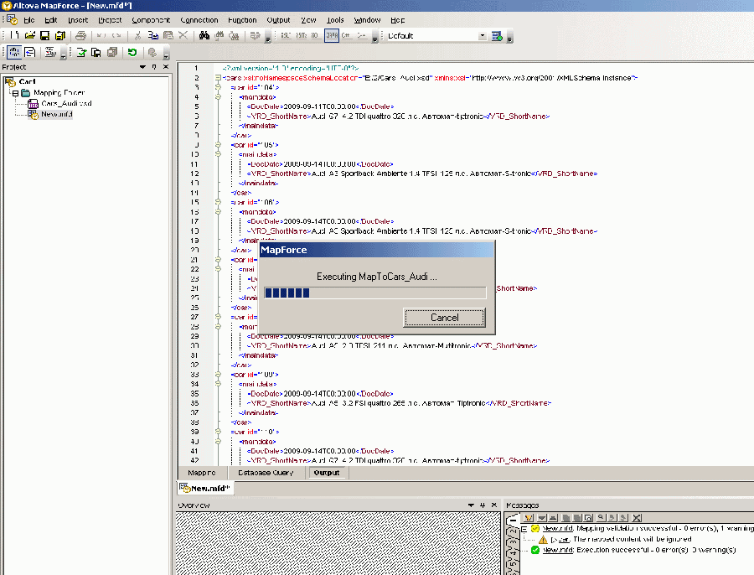Select the C++ output language button
The width and height of the screenshot is (754, 575).
point(361,35)
